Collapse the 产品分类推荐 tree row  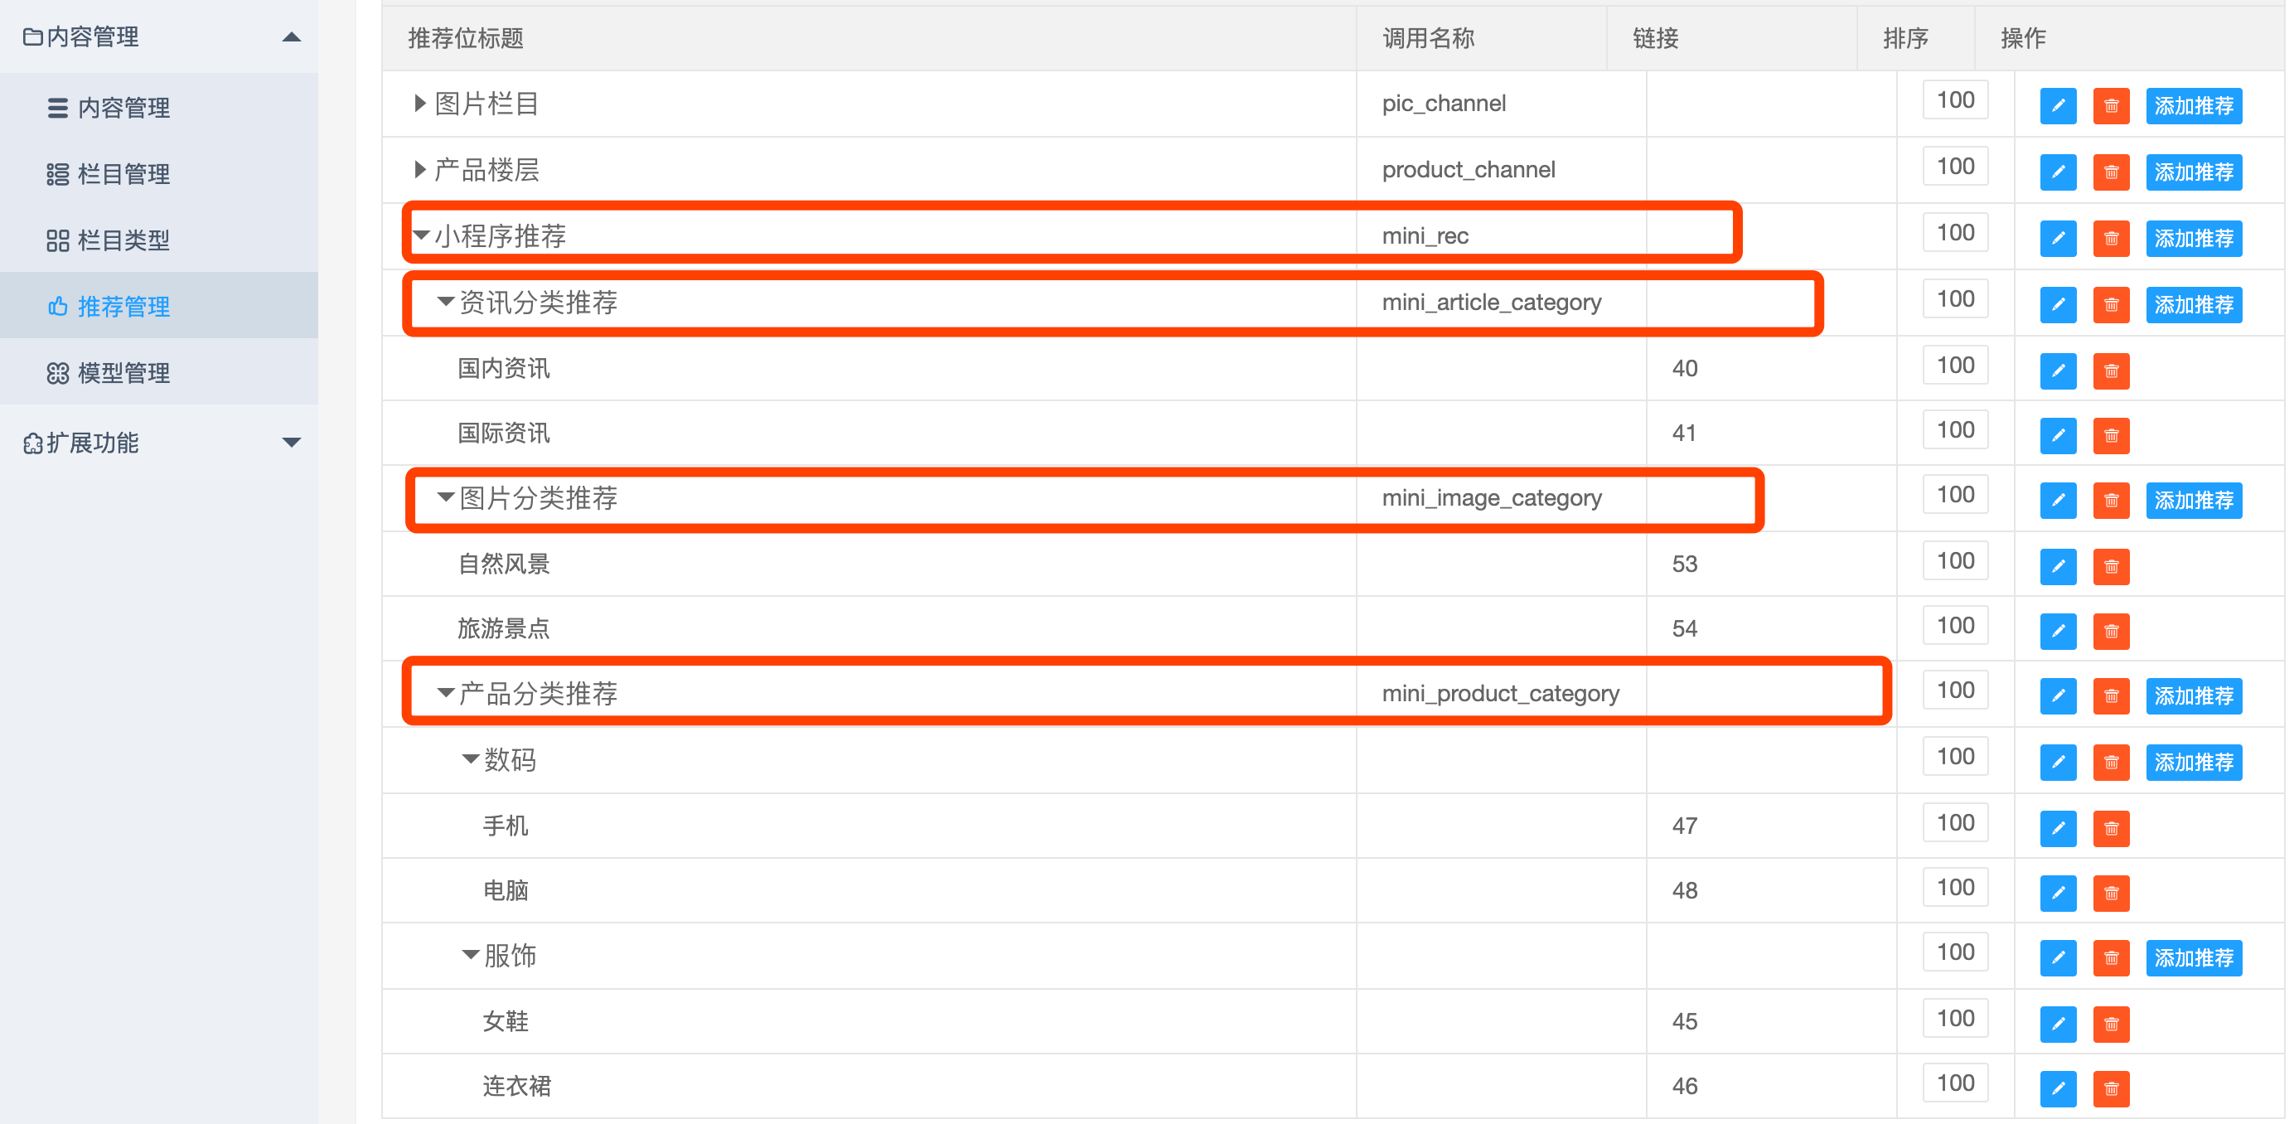pyautogui.click(x=445, y=692)
